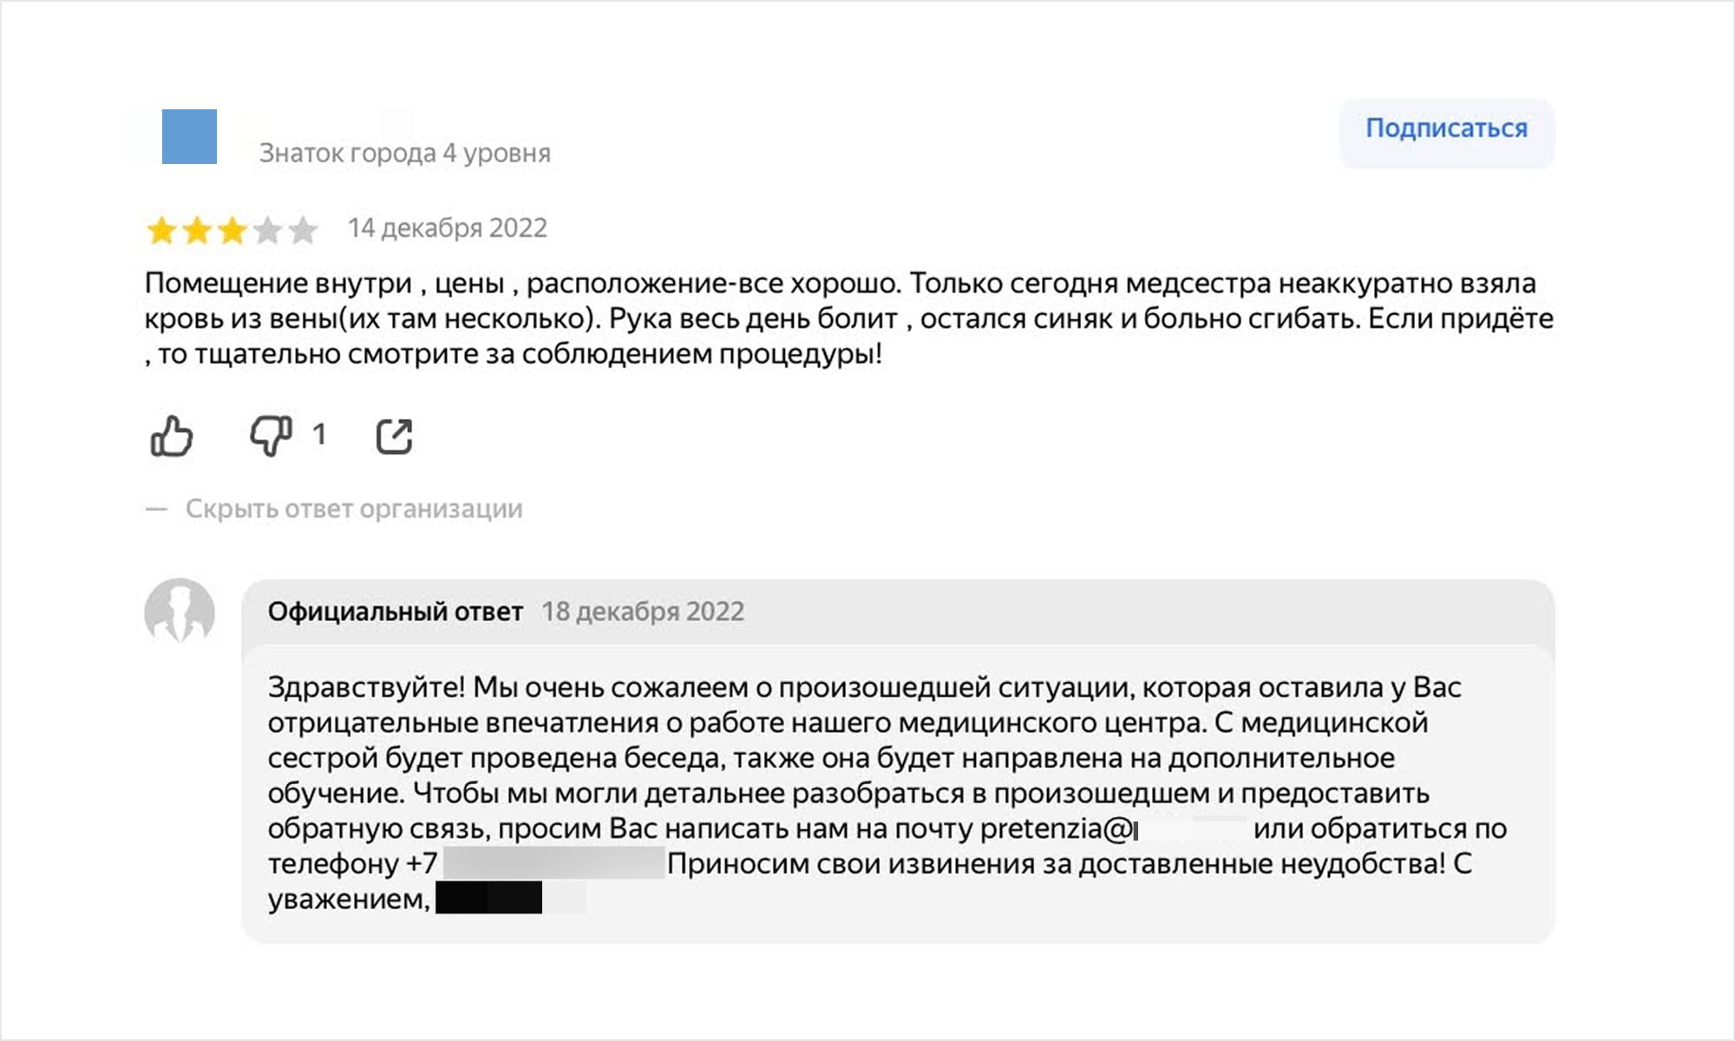Click the review date 14 декабря 2022
The height and width of the screenshot is (1041, 1735).
click(448, 227)
